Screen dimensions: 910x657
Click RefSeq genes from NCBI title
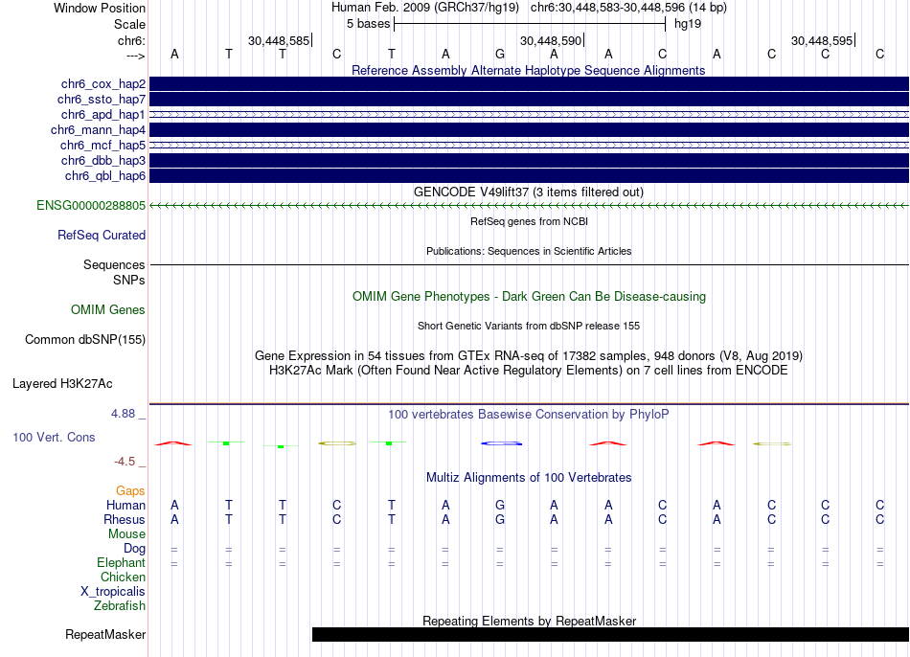tap(529, 221)
